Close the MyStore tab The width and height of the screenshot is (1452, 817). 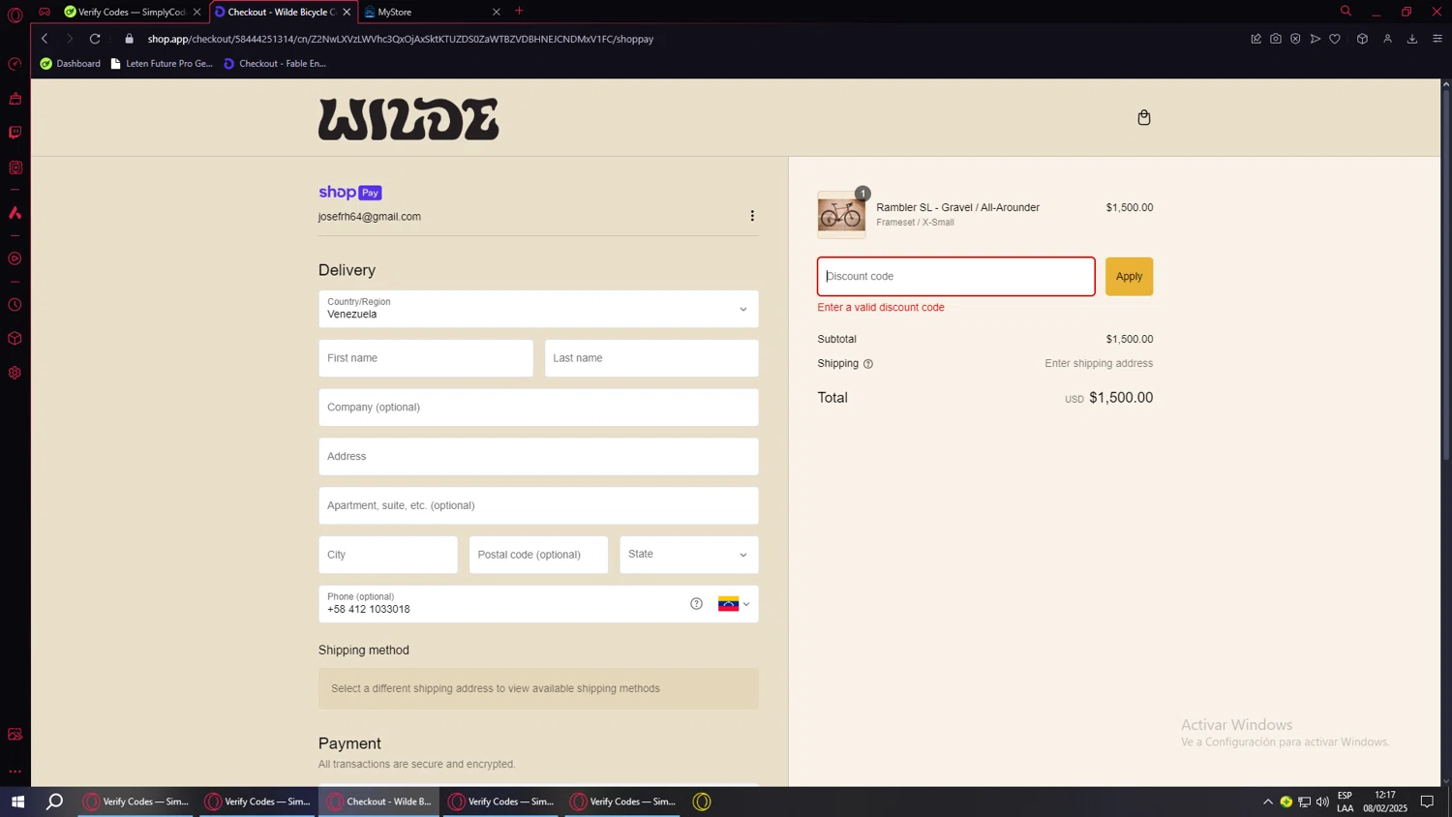coord(497,12)
